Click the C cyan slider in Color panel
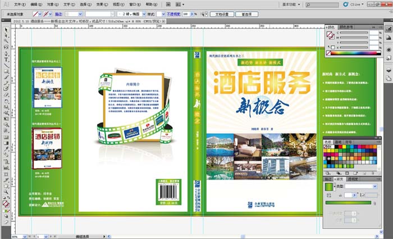This screenshot has width=393, height=239. [x=354, y=33]
